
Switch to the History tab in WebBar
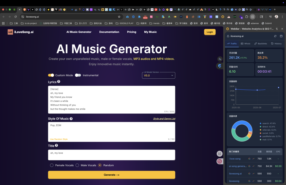(x=276, y=44)
